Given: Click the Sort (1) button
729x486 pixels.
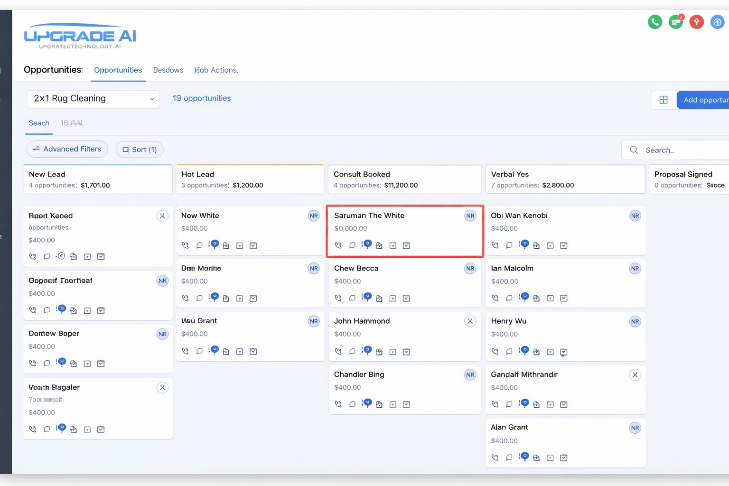Looking at the screenshot, I should [139, 150].
